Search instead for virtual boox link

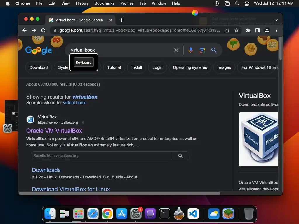74,103
